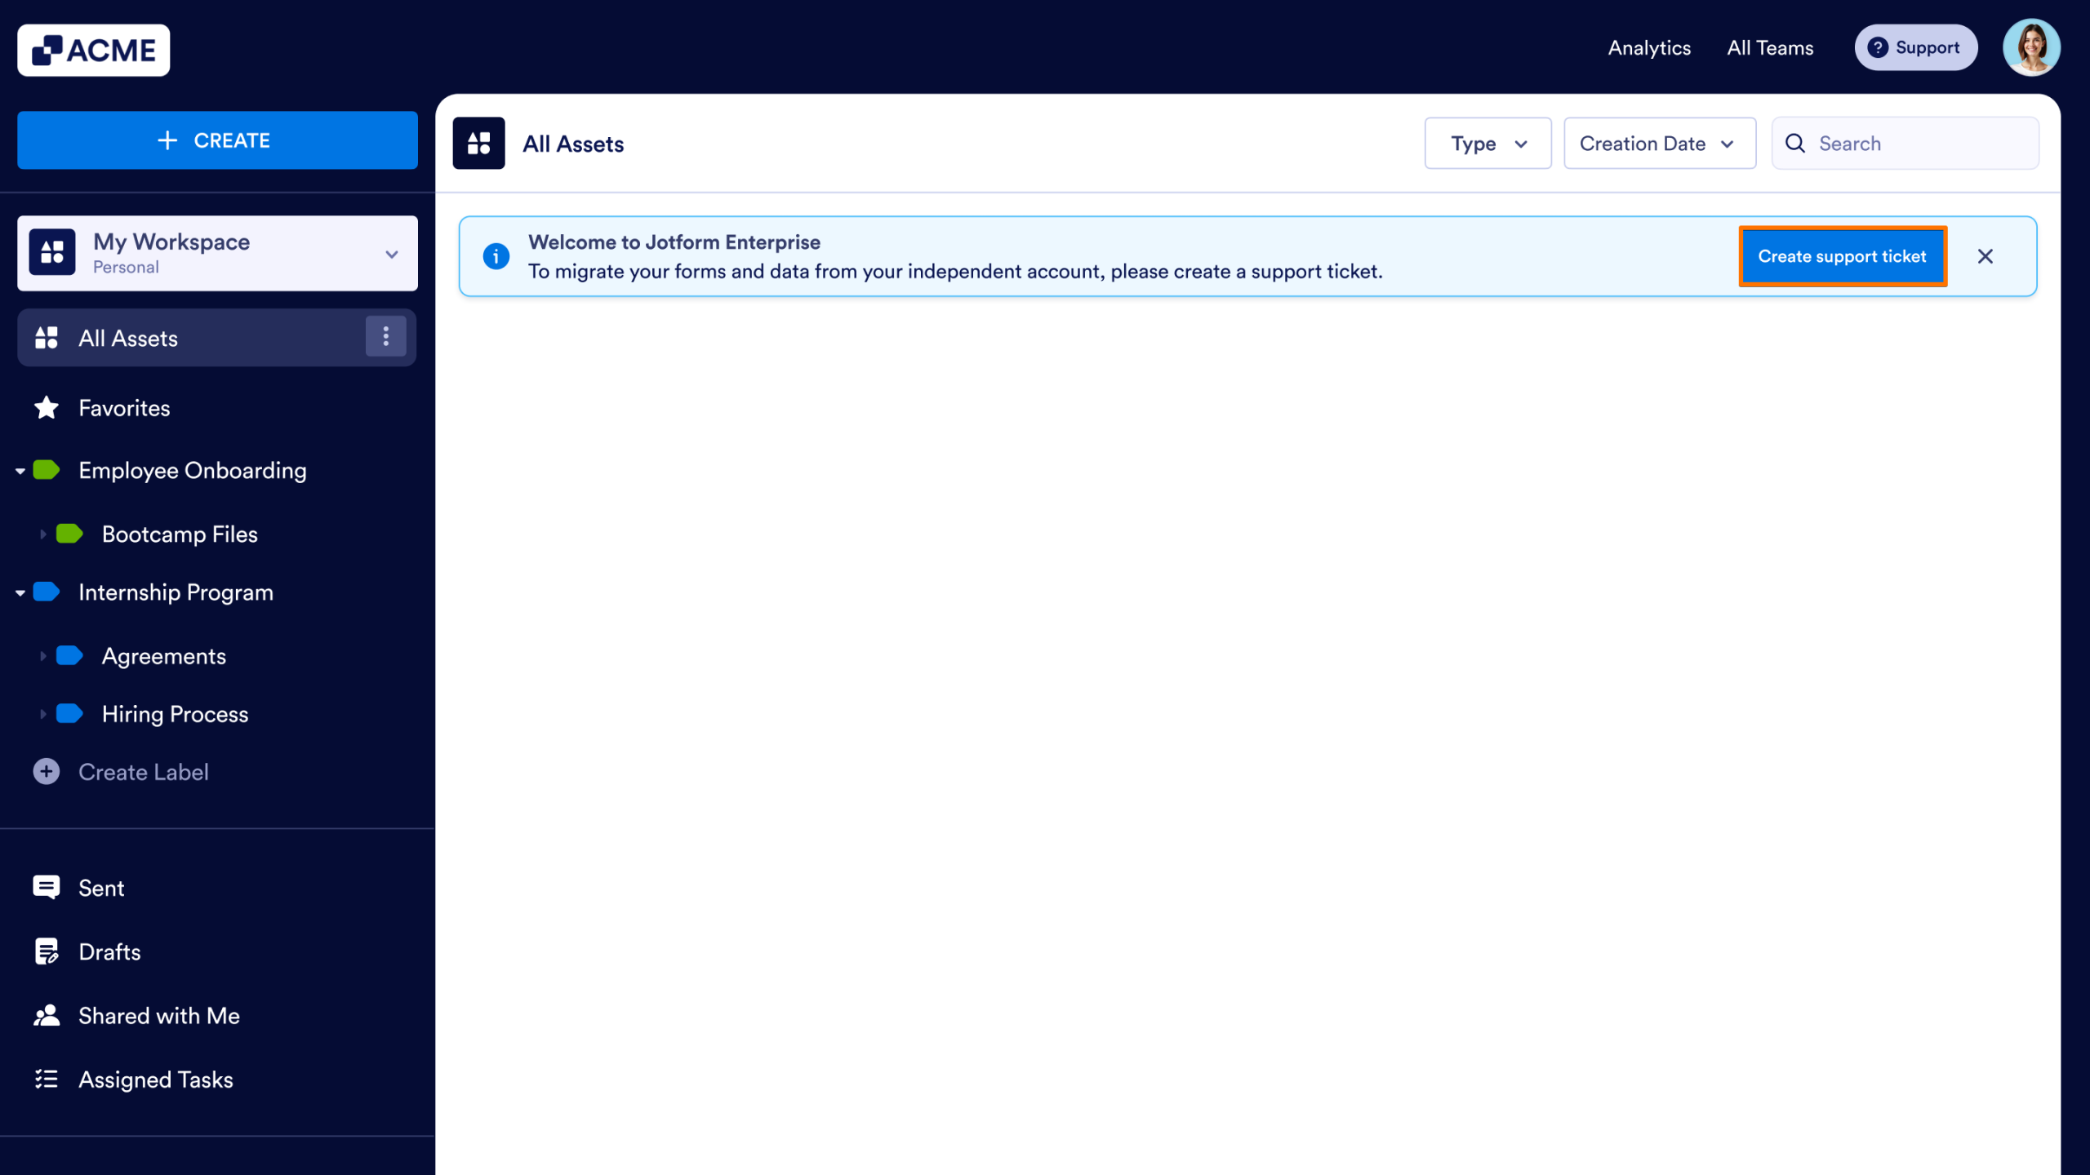The image size is (2090, 1175).
Task: Go to Favorites in the sidebar
Action: click(x=124, y=408)
